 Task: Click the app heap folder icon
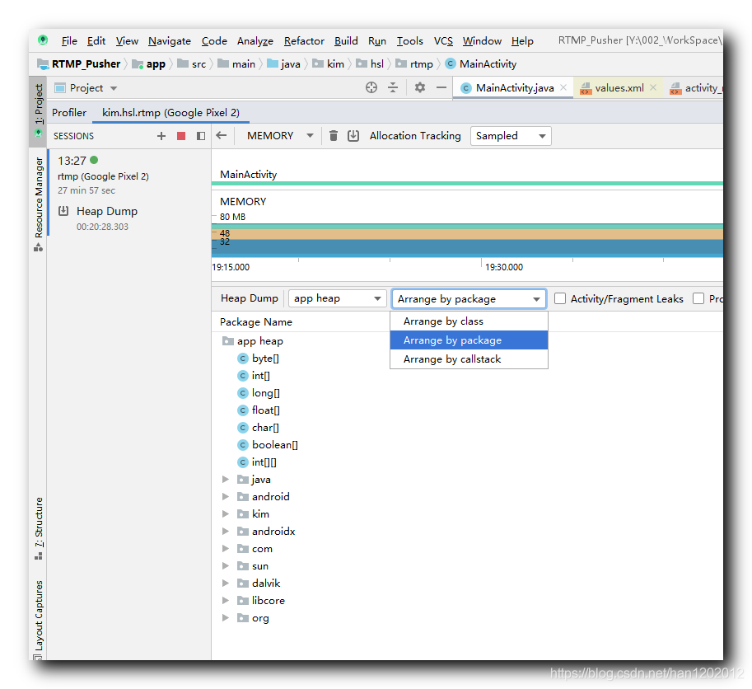click(228, 341)
